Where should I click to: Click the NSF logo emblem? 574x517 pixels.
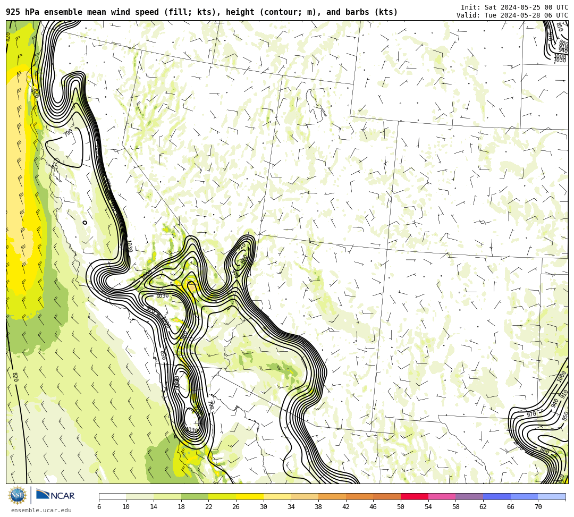tap(17, 496)
